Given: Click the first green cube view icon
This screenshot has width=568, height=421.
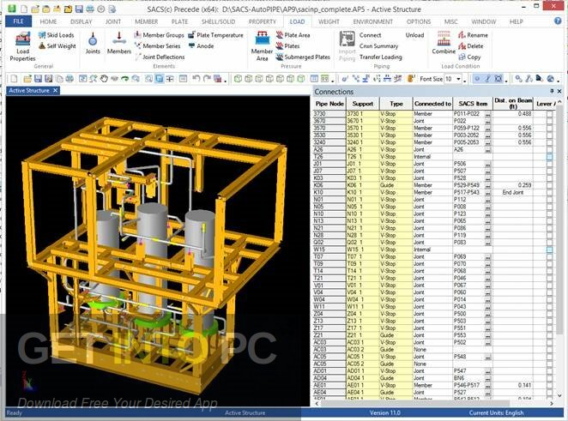Looking at the screenshot, I should pos(238,78).
